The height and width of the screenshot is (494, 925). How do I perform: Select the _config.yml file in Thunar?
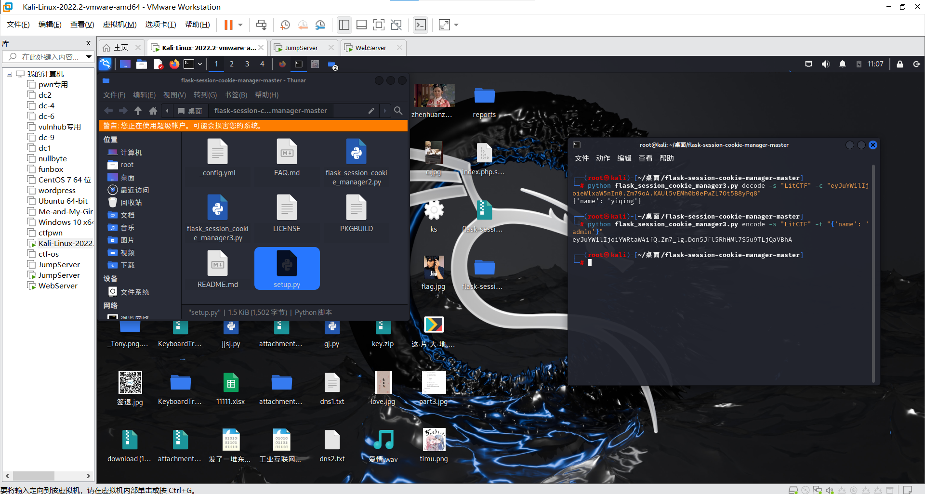click(x=218, y=158)
